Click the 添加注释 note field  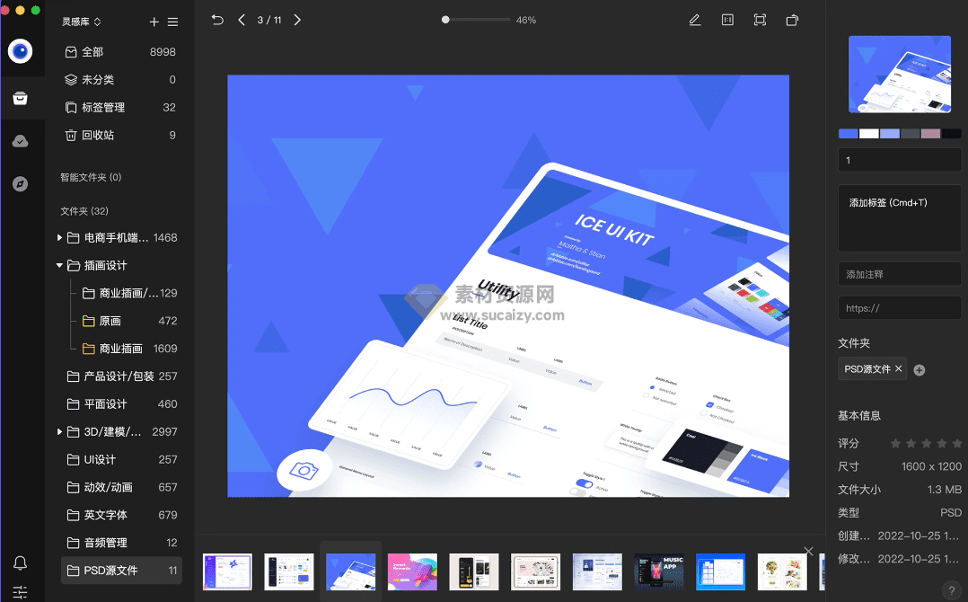(x=899, y=274)
